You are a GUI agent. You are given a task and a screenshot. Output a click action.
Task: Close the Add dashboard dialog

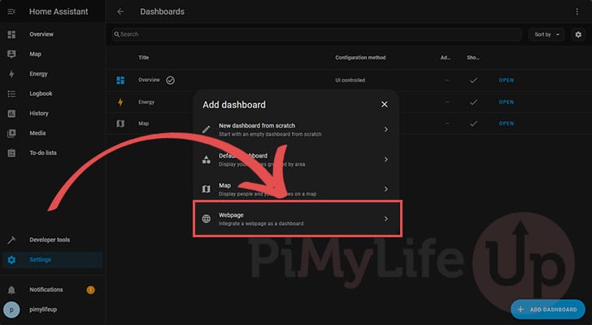[385, 105]
